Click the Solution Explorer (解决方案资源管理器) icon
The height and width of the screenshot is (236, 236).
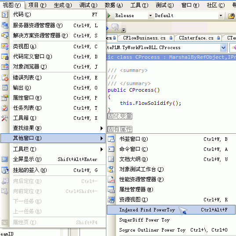[x=5, y=36]
